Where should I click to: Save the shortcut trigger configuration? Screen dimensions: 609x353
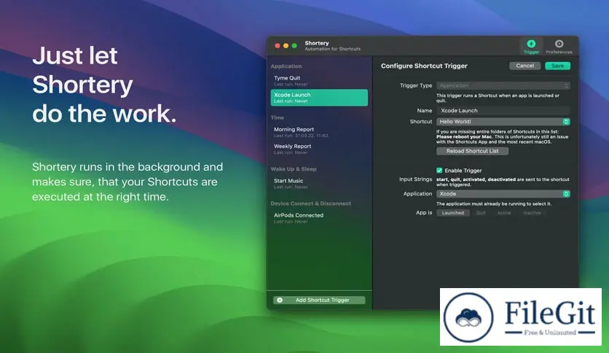tap(557, 66)
